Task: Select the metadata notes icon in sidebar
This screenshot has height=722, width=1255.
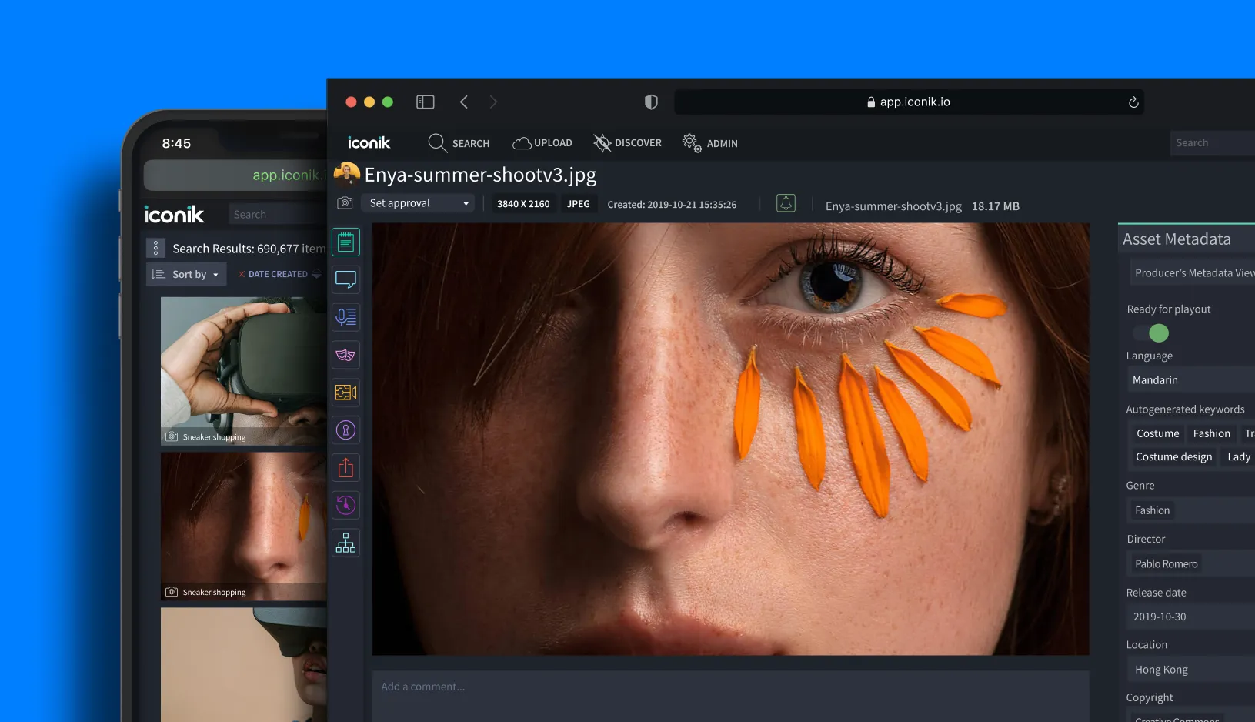Action: coord(346,241)
